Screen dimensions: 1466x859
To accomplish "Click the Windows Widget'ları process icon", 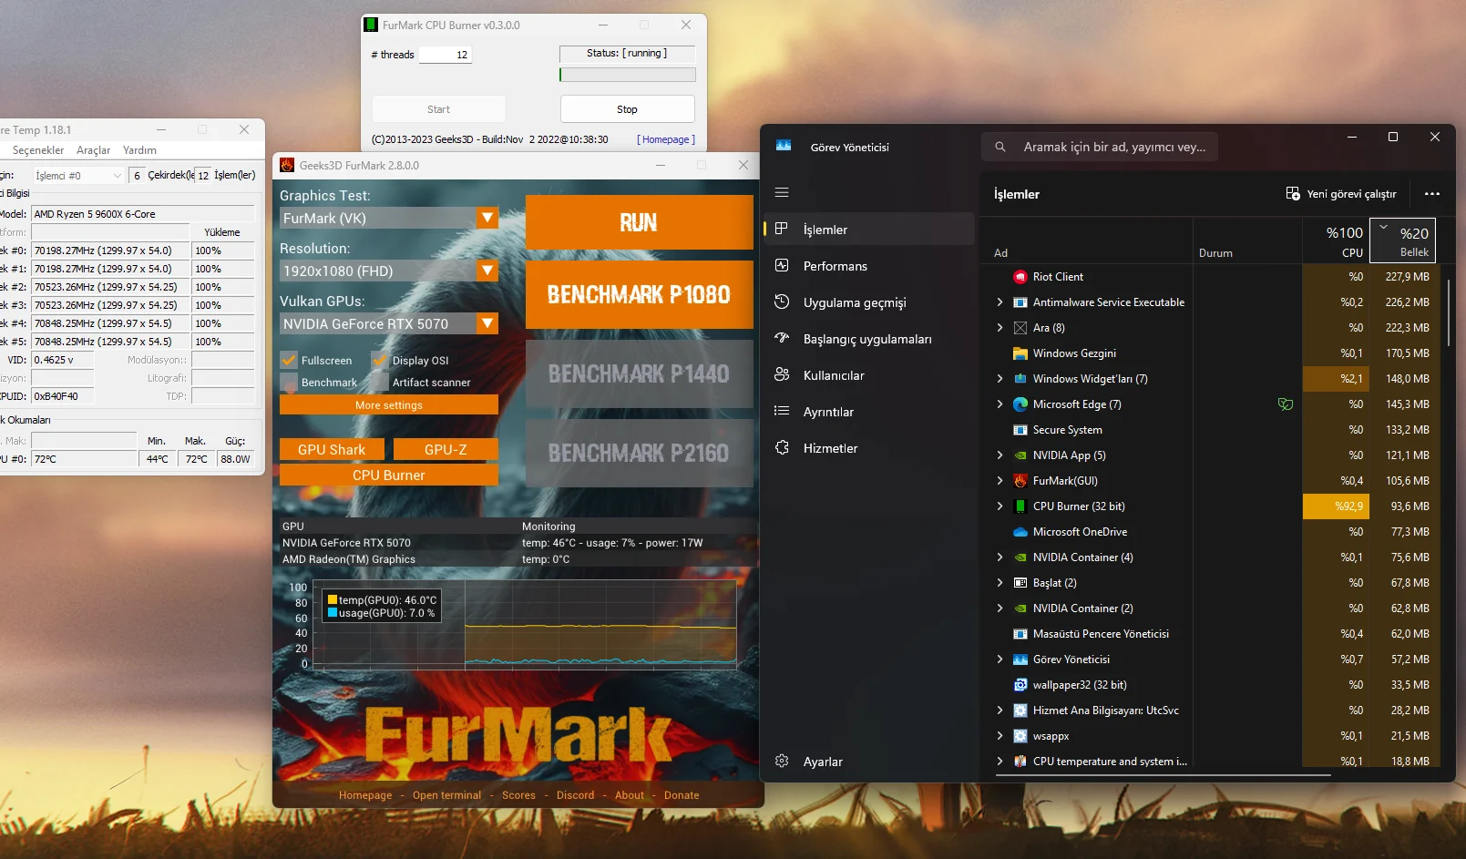I will click(1020, 378).
